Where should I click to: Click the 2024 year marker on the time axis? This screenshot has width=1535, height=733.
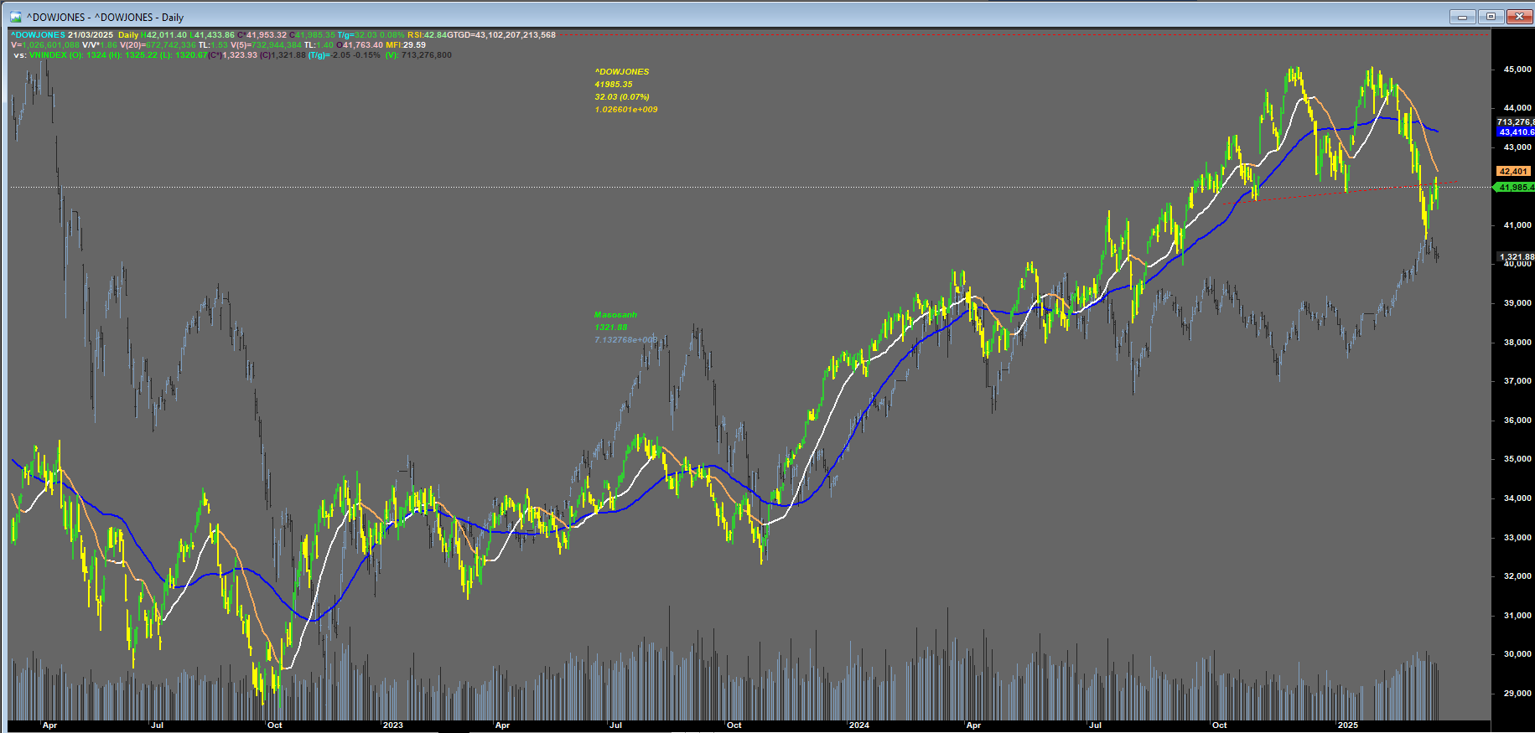[x=858, y=725]
